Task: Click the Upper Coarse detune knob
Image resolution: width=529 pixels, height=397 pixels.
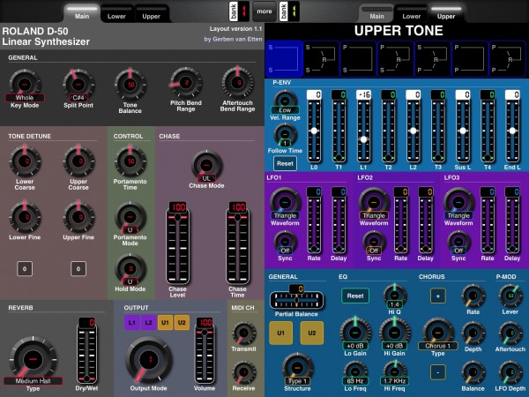Action: [78, 161]
